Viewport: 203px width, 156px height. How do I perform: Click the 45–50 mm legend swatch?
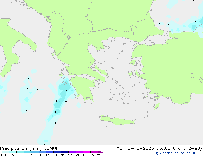point(94,152)
